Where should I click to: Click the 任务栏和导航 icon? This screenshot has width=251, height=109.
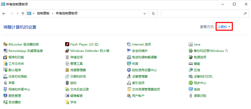[5, 76]
